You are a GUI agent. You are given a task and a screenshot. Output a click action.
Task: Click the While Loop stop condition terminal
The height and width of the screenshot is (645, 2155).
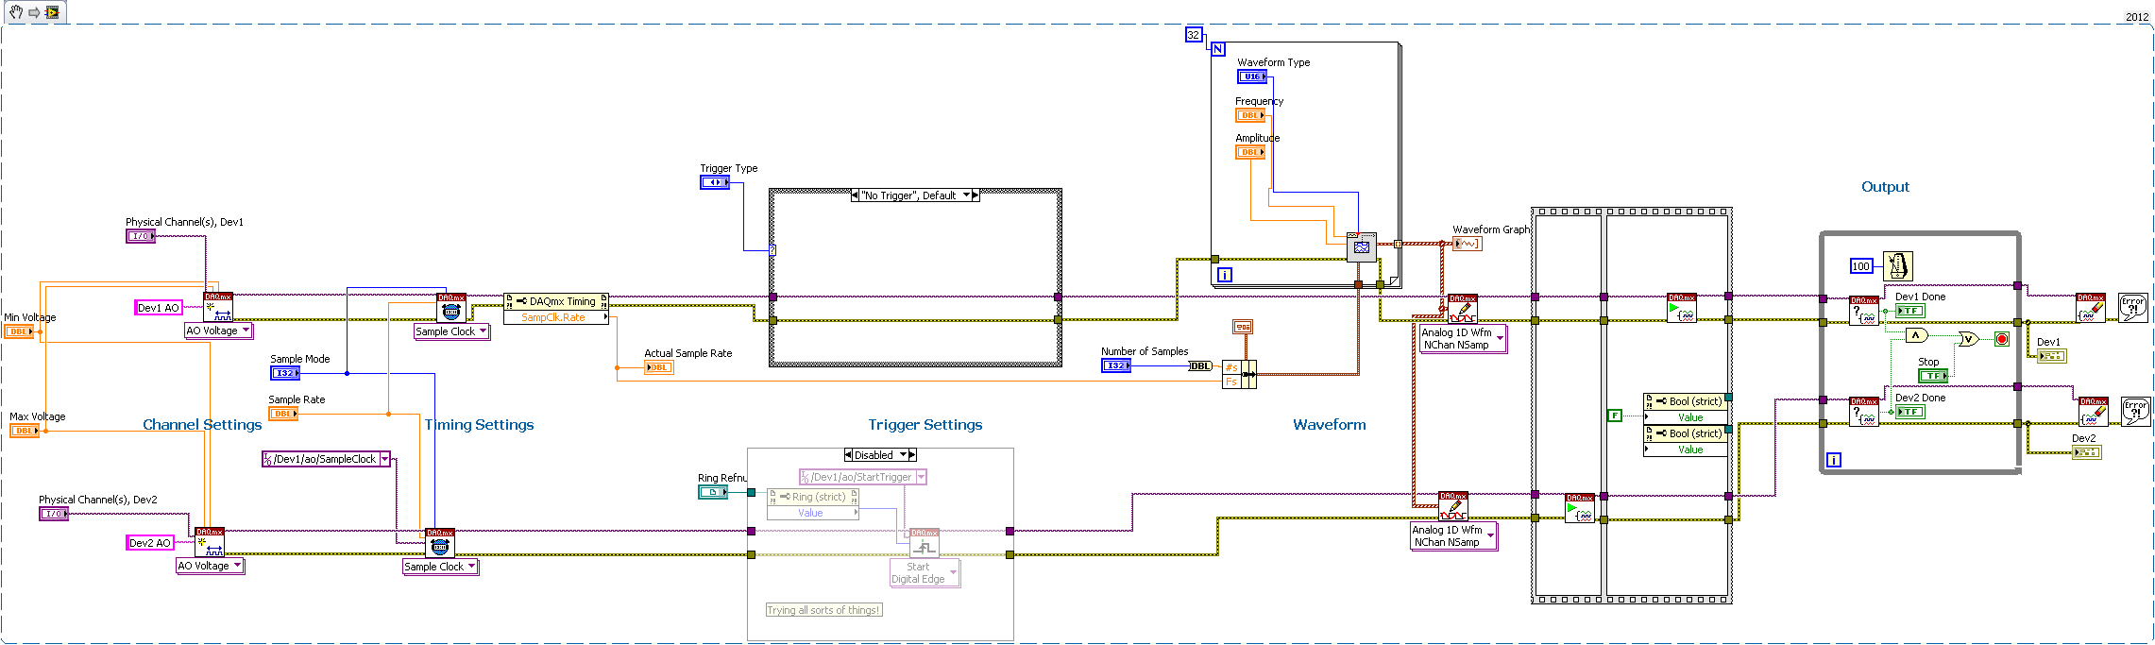pyautogui.click(x=2001, y=339)
